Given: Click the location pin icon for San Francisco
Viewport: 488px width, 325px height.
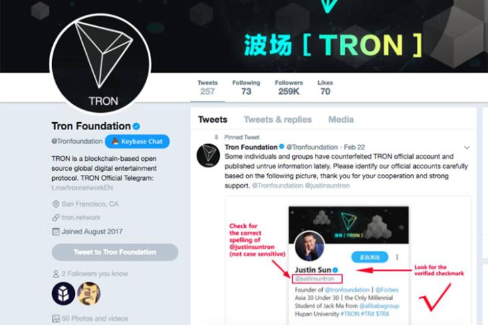Looking at the screenshot, I should click(x=55, y=204).
